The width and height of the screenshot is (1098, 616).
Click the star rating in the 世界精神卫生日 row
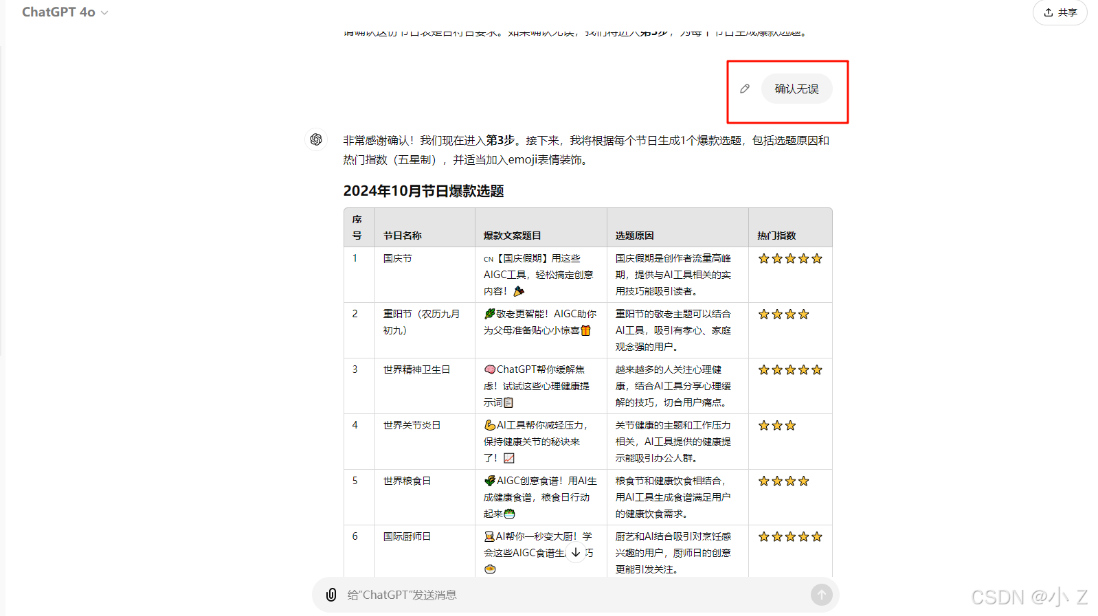pos(790,370)
